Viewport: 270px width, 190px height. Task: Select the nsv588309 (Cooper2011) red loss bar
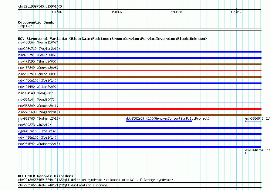pyautogui.click(x=140, y=109)
